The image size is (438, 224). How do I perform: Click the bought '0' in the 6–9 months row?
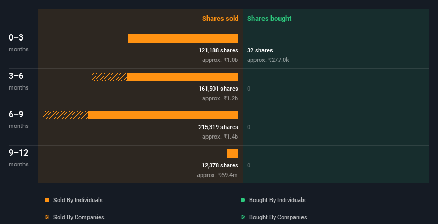click(x=249, y=127)
